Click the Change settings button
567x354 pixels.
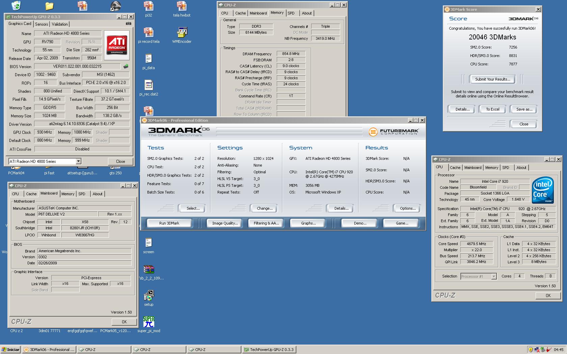coord(265,208)
